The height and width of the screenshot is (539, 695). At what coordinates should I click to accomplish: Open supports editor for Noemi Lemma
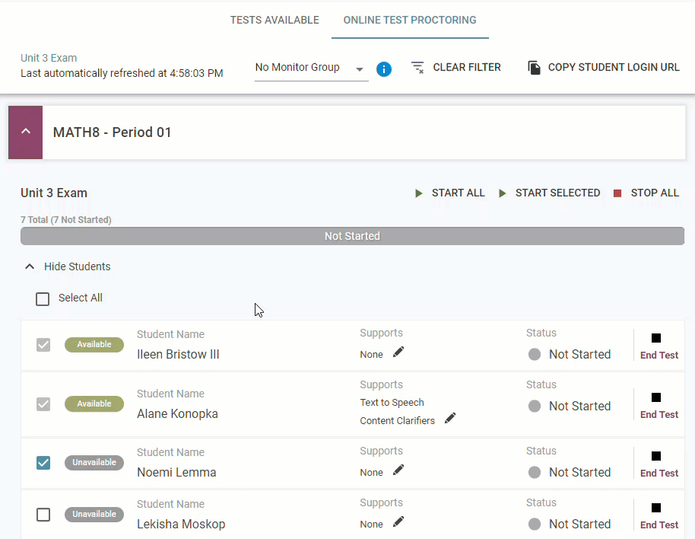pos(398,470)
